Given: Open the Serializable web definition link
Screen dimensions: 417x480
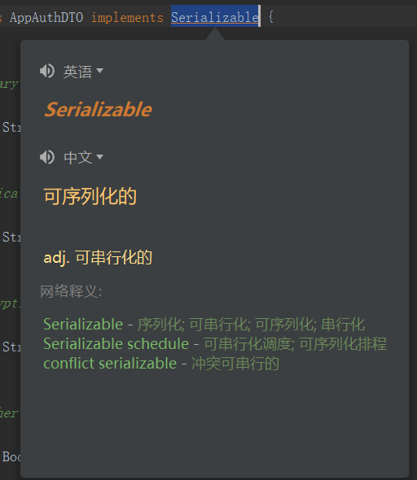Looking at the screenshot, I should click(x=83, y=324).
